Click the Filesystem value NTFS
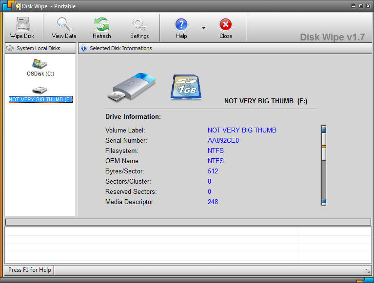The width and height of the screenshot is (374, 283). [216, 151]
